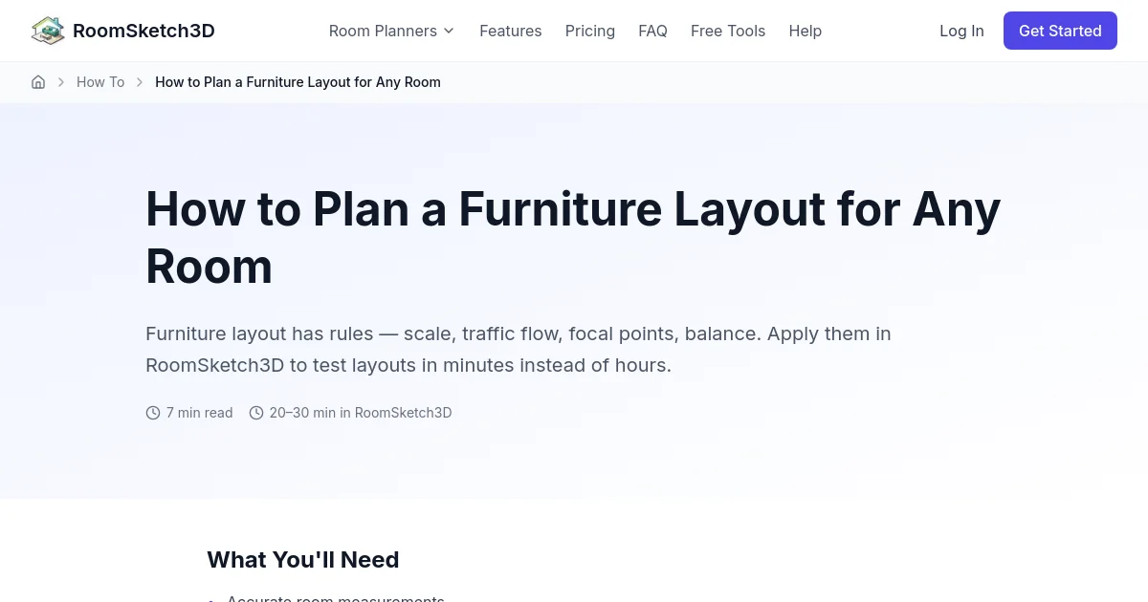Screen dimensions: 1148x602
Task: Click the clock icon beside 20–30 min
Action: pos(256,413)
